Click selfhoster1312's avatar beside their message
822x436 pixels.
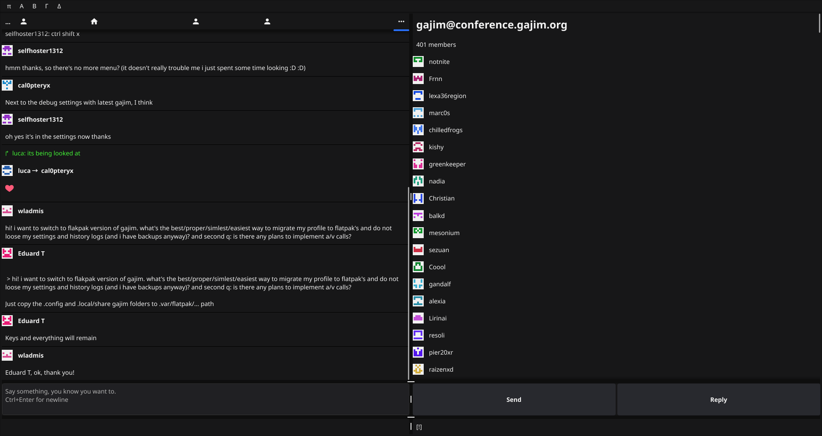[7, 50]
